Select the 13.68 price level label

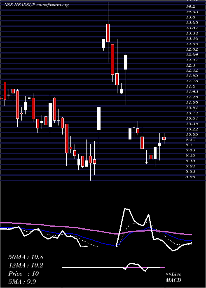tap(192, 22)
